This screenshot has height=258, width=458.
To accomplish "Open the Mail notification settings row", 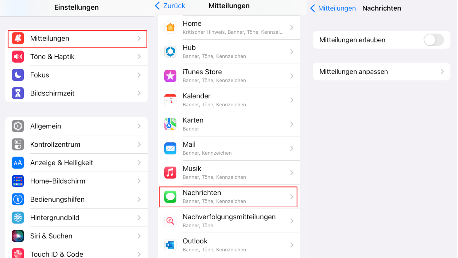I will pyautogui.click(x=229, y=148).
